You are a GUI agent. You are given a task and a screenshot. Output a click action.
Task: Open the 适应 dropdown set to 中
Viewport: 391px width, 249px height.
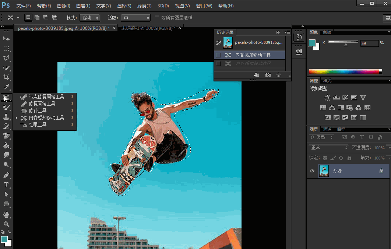tap(136, 18)
